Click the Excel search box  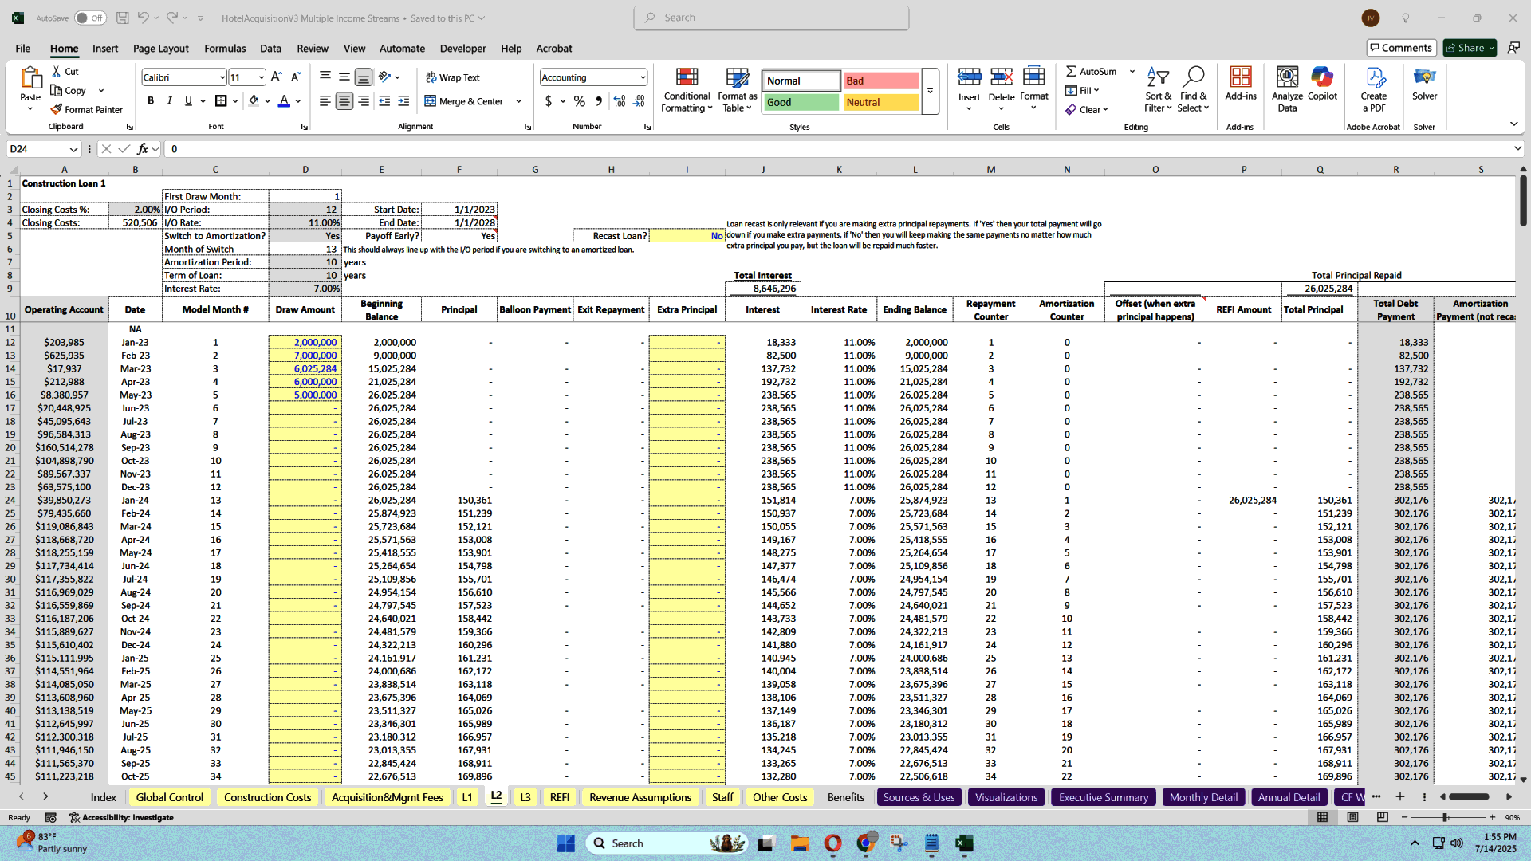coord(771,18)
